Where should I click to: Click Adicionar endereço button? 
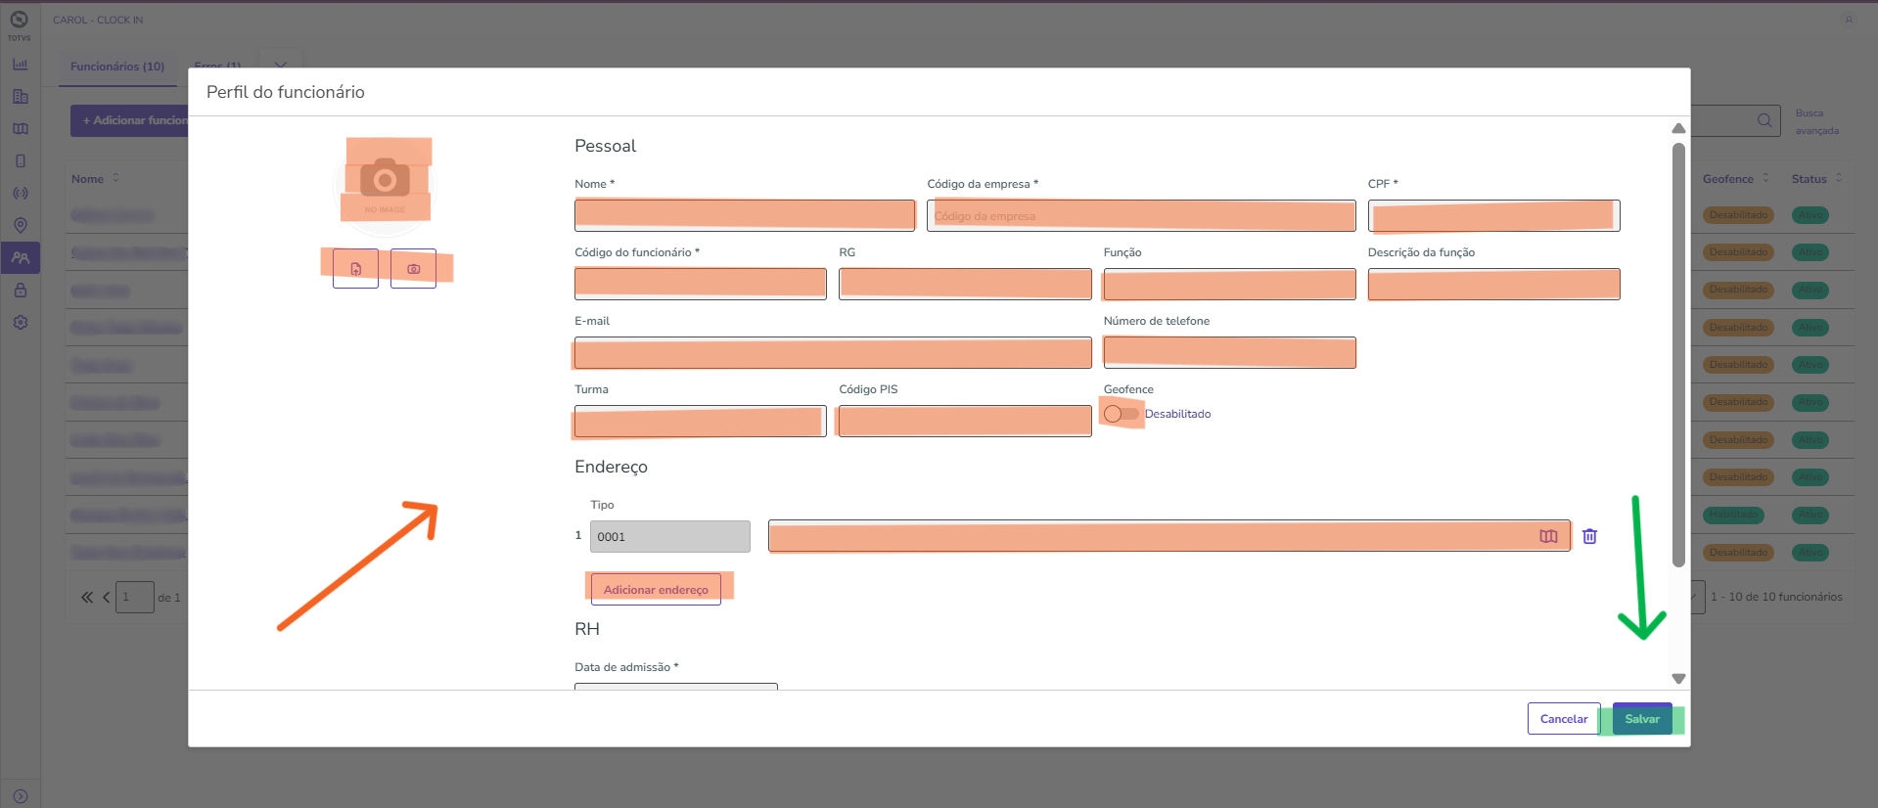[656, 590]
